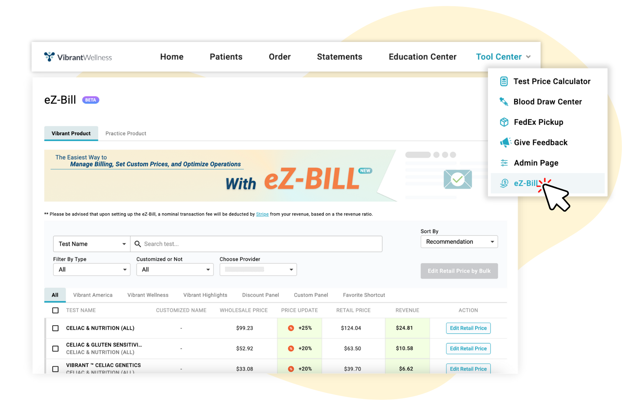Select the Vibrant America tab
626x407 pixels.
point(93,295)
